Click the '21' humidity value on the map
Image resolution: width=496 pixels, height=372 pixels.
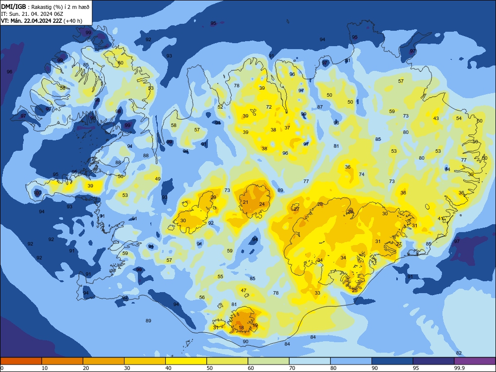click(x=246, y=202)
